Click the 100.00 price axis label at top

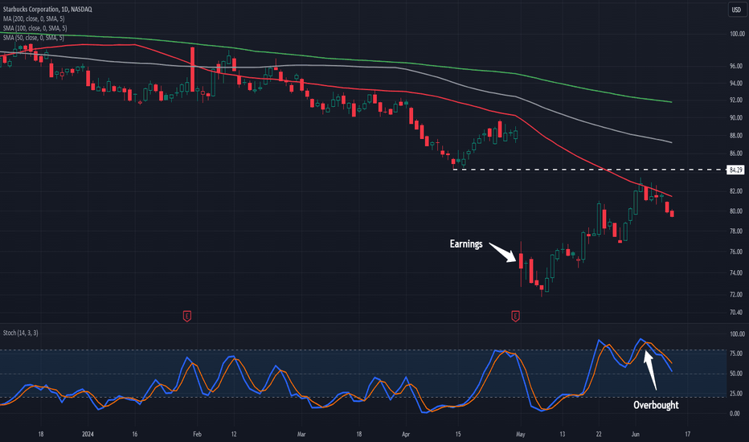737,34
